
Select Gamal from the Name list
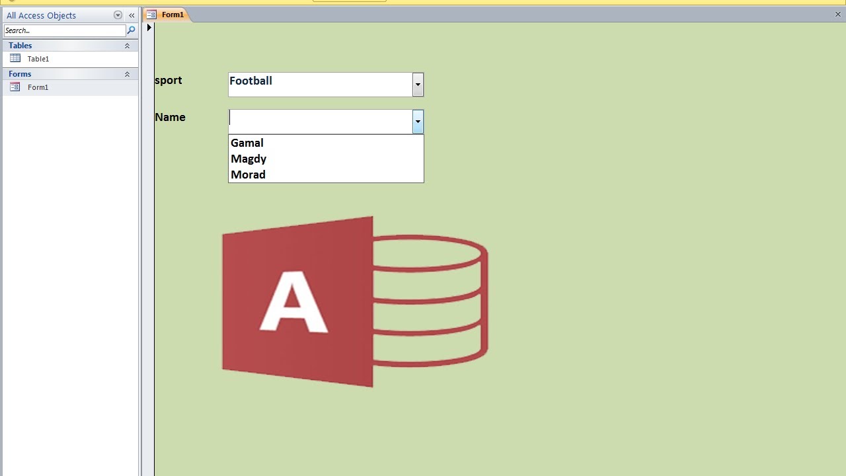point(326,143)
